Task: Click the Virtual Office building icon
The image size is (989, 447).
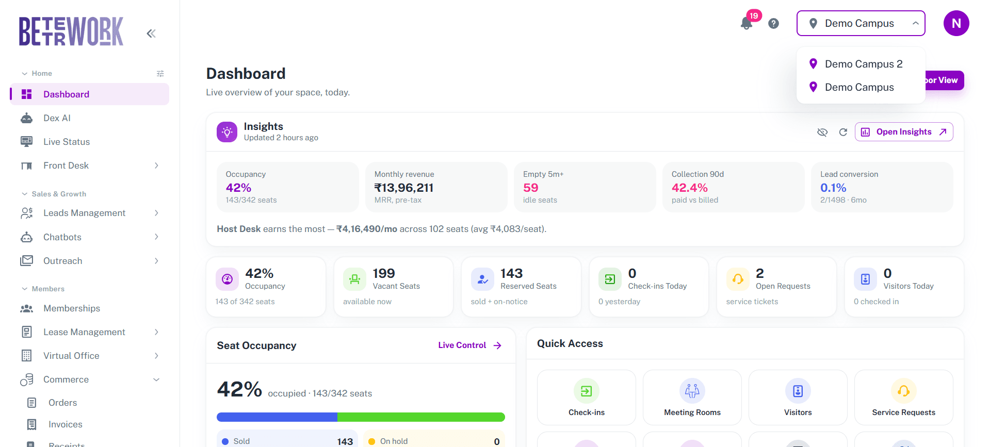Action: pos(27,356)
